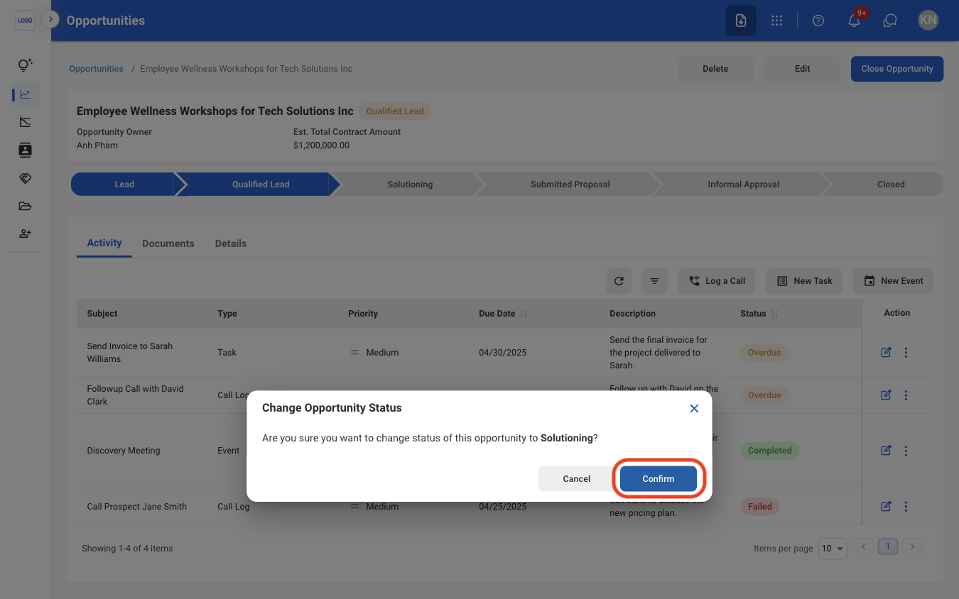The height and width of the screenshot is (599, 959).
Task: Go to previous page of results
Action: tap(864, 546)
